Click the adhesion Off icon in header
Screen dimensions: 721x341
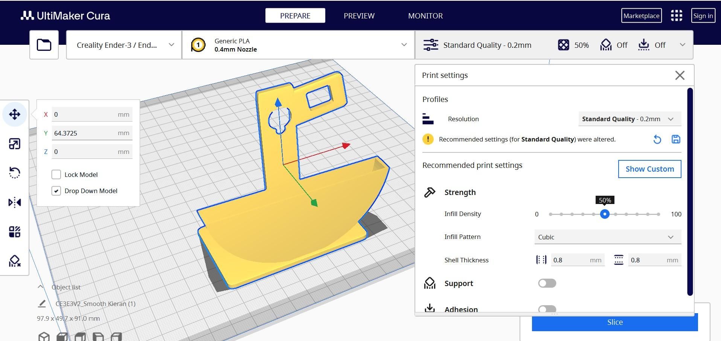click(644, 45)
